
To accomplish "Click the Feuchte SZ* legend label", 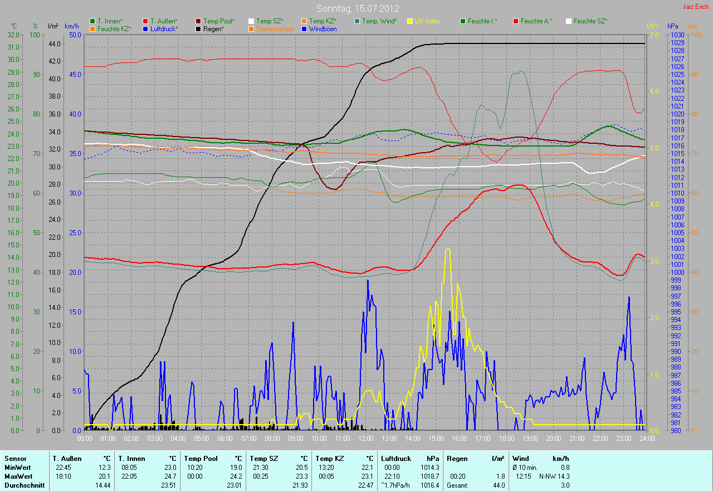I will coord(590,21).
